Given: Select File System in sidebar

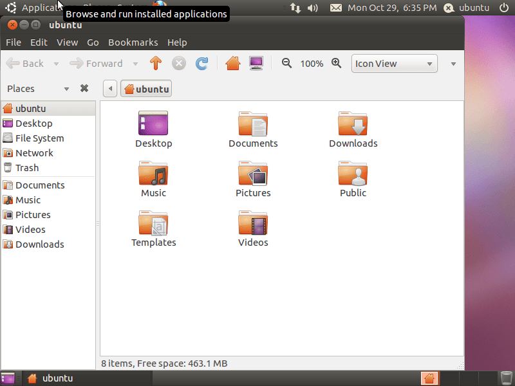Looking at the screenshot, I should click(48, 138).
